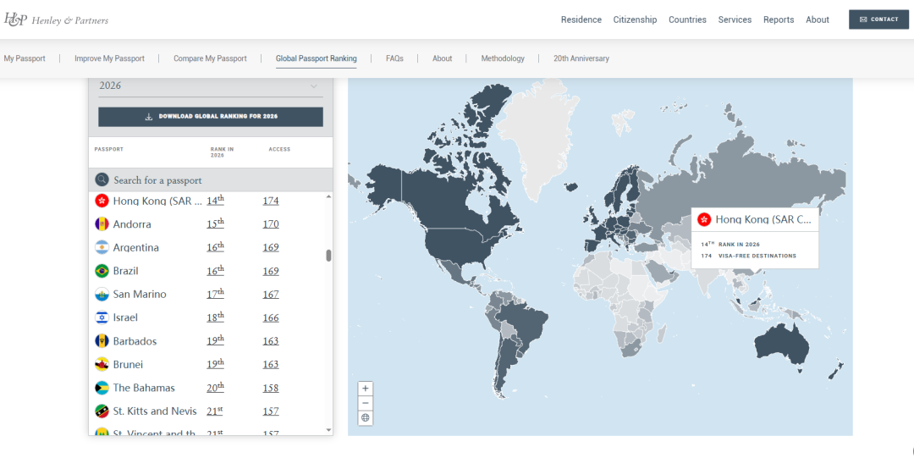Click the Israel flag icon
The height and width of the screenshot is (458, 914).
click(102, 317)
